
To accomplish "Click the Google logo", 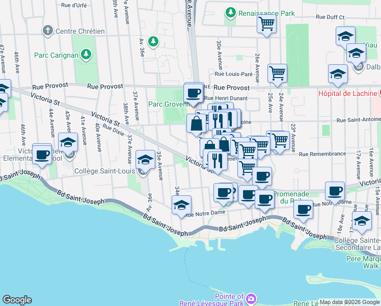I will point(17,300).
